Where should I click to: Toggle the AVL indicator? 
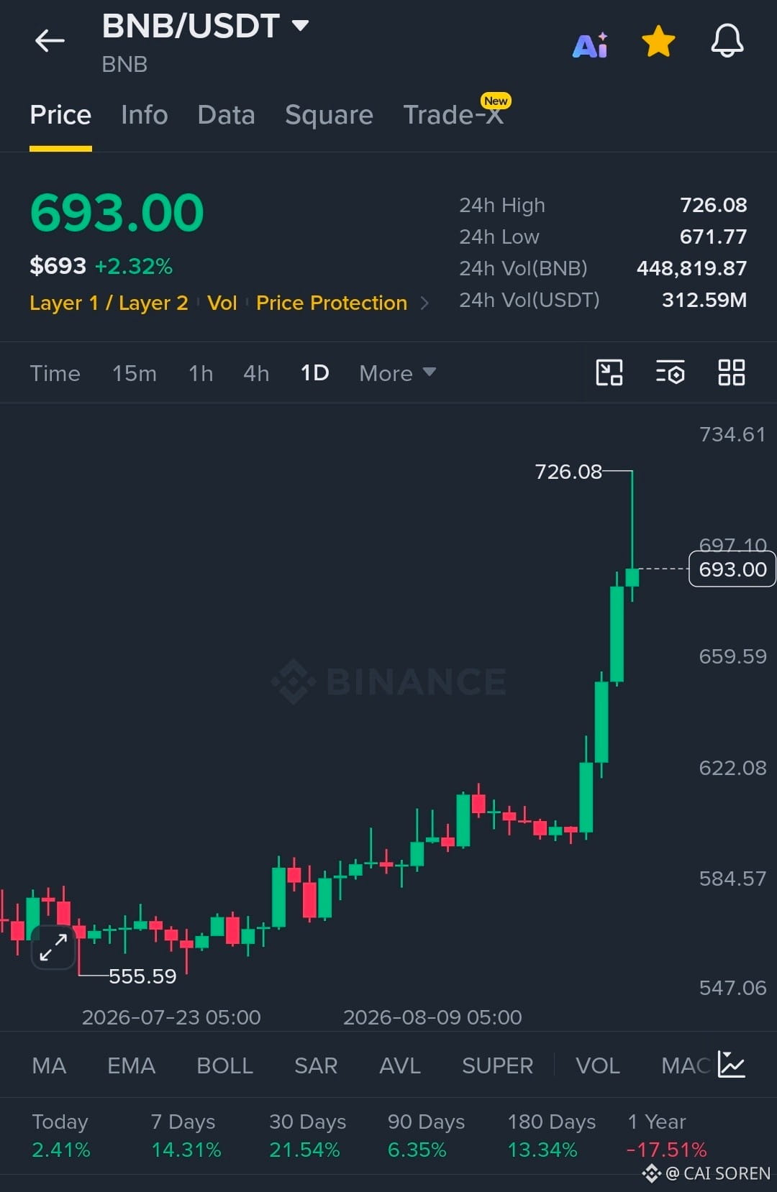click(400, 1065)
